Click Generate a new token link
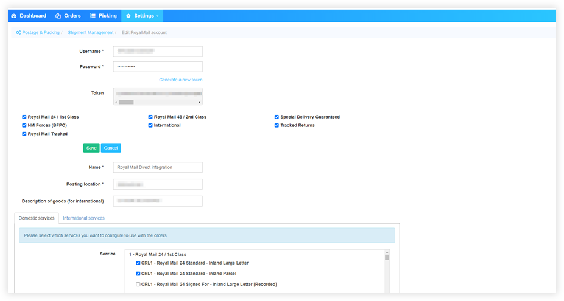Viewport: 564px width, 301px height. click(x=180, y=80)
